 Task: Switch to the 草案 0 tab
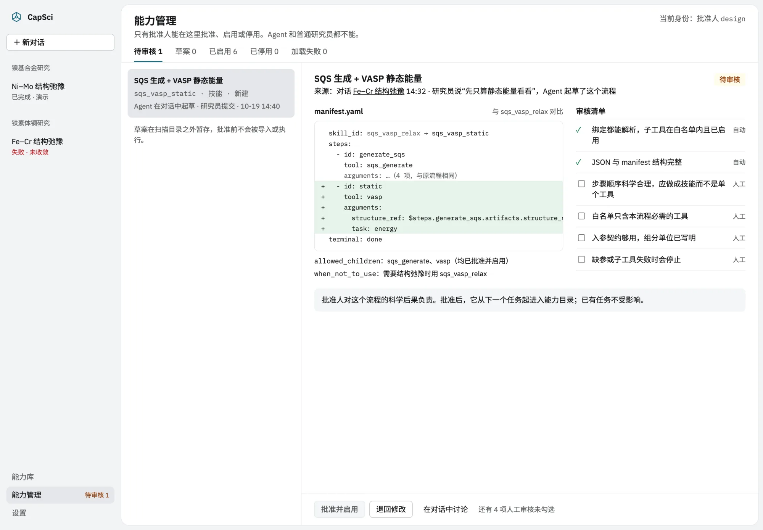(185, 52)
